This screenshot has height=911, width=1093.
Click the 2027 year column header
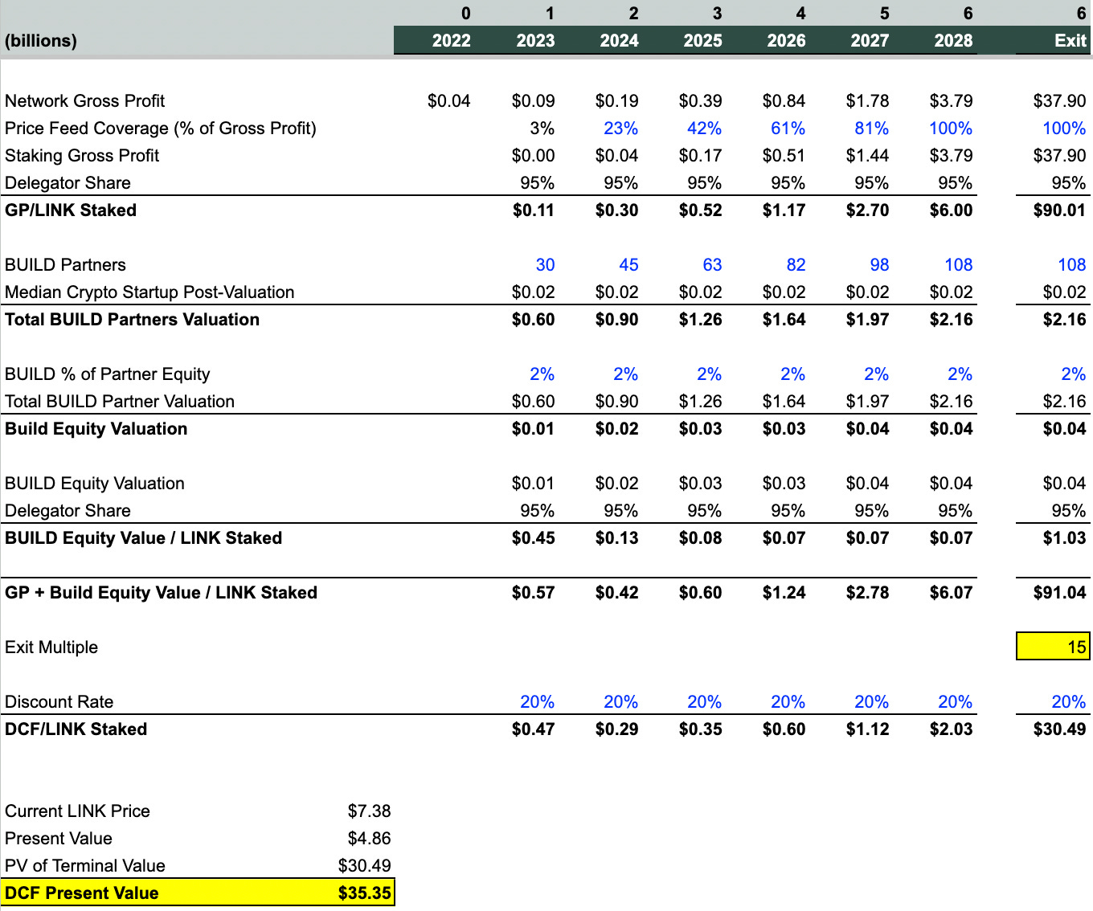pyautogui.click(x=870, y=40)
